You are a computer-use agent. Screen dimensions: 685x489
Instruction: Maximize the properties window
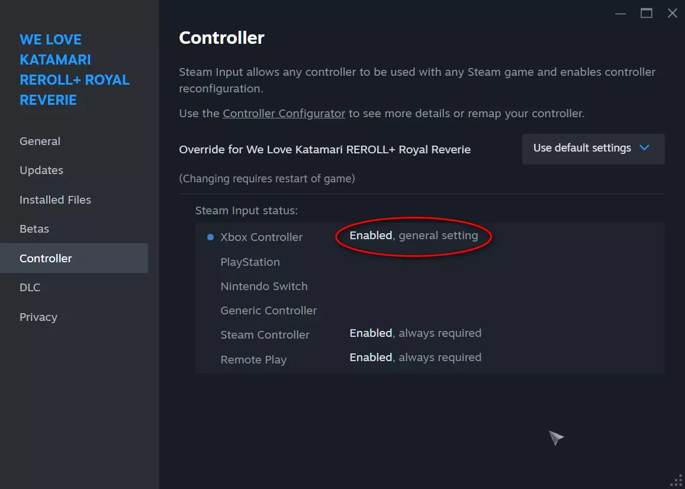click(647, 13)
